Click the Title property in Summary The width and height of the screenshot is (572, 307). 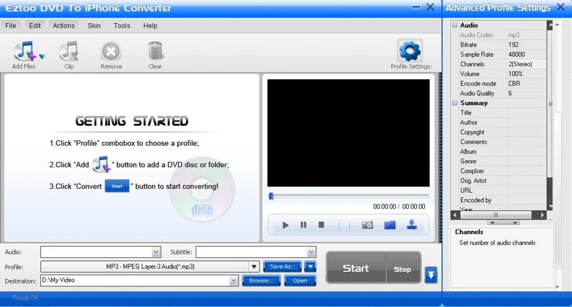[x=503, y=112]
